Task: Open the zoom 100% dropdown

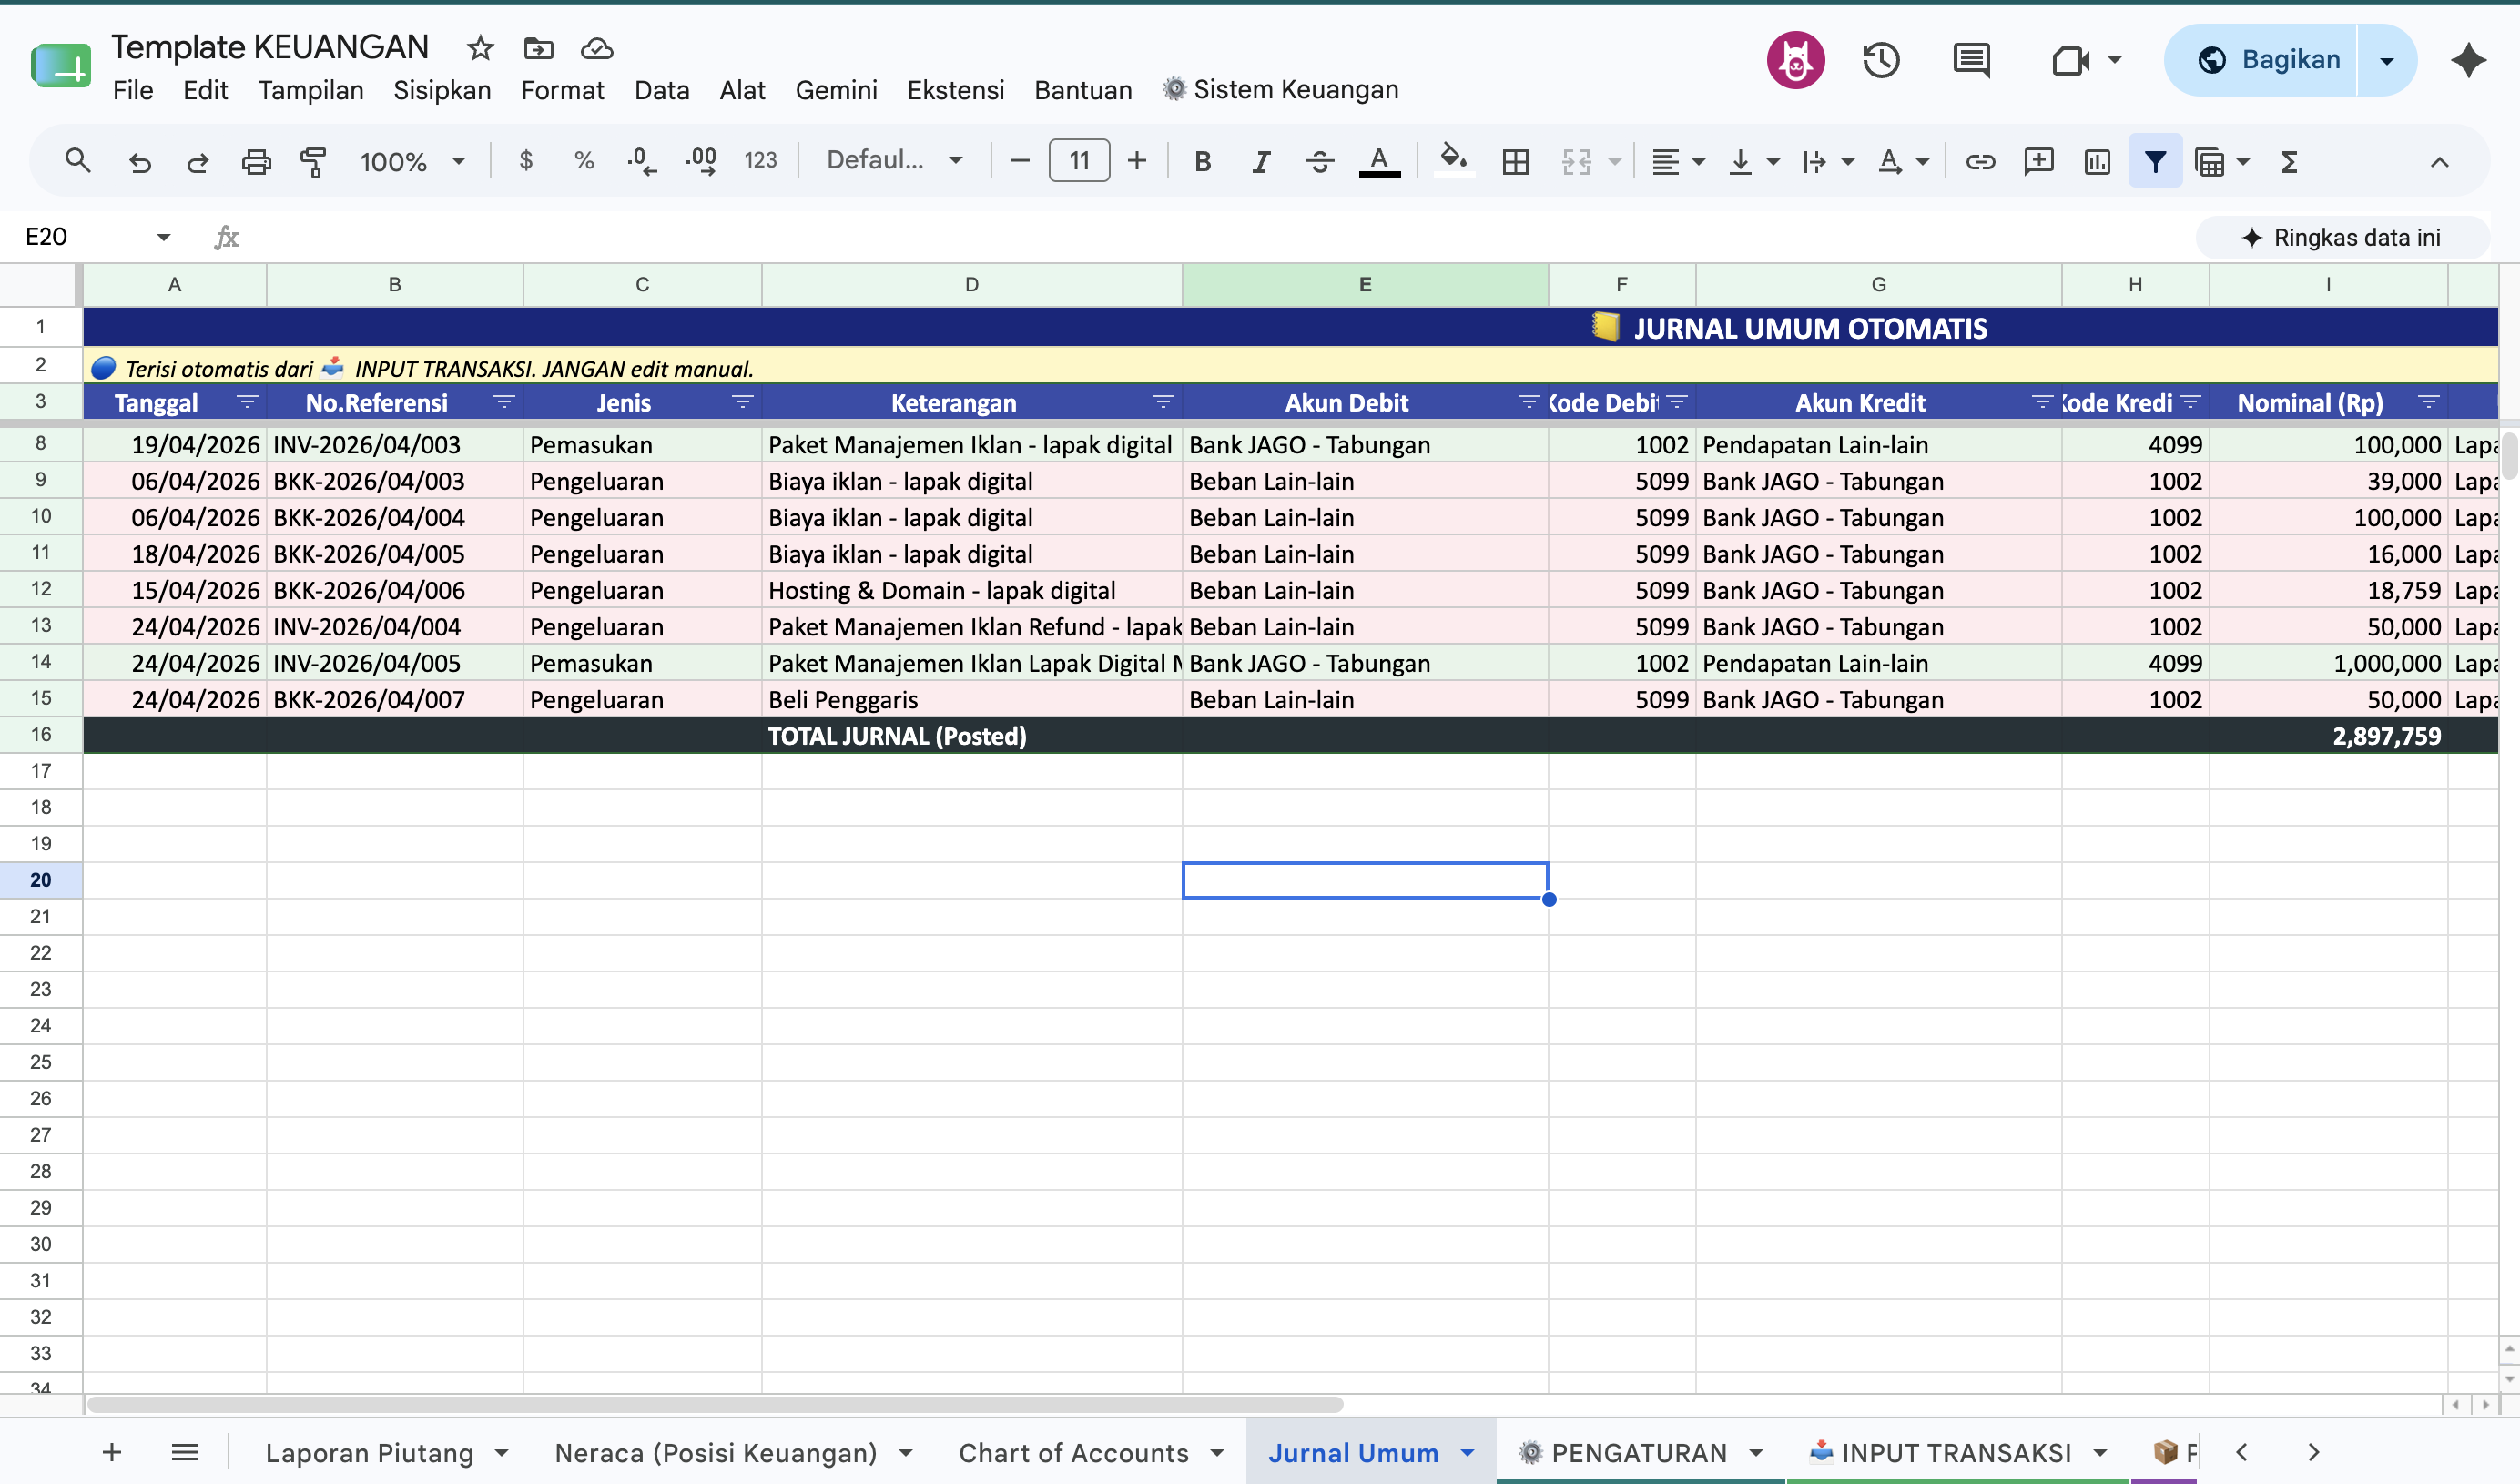Action: pyautogui.click(x=413, y=161)
